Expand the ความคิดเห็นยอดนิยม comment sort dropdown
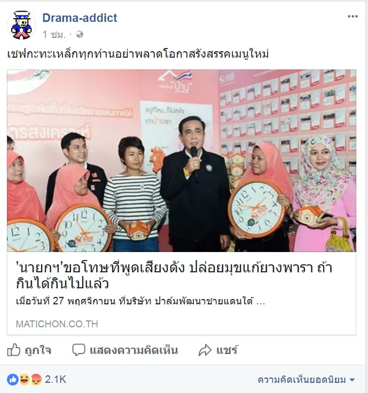368x393 pixels. click(307, 380)
